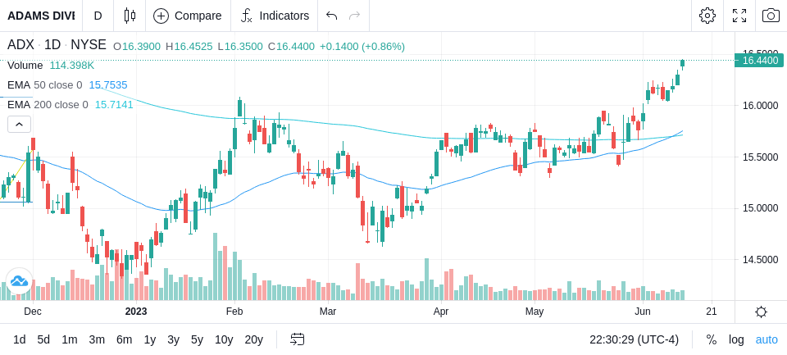
Task: Click the round TradingView cloud logo button
Action: click(19, 281)
